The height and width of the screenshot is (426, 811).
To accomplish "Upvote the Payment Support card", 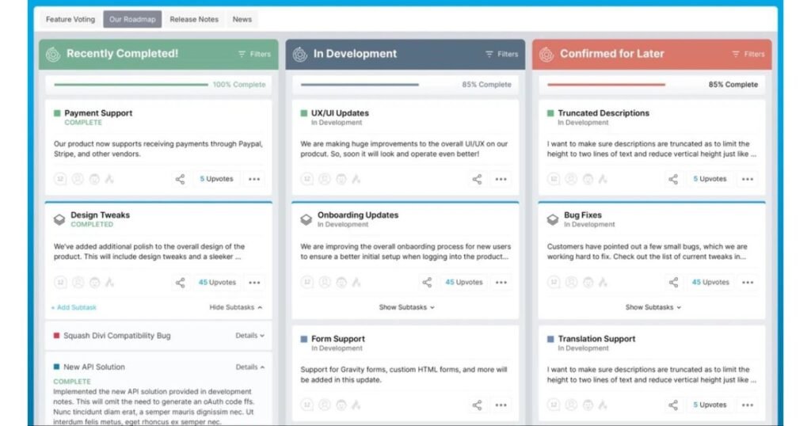I will (x=217, y=179).
